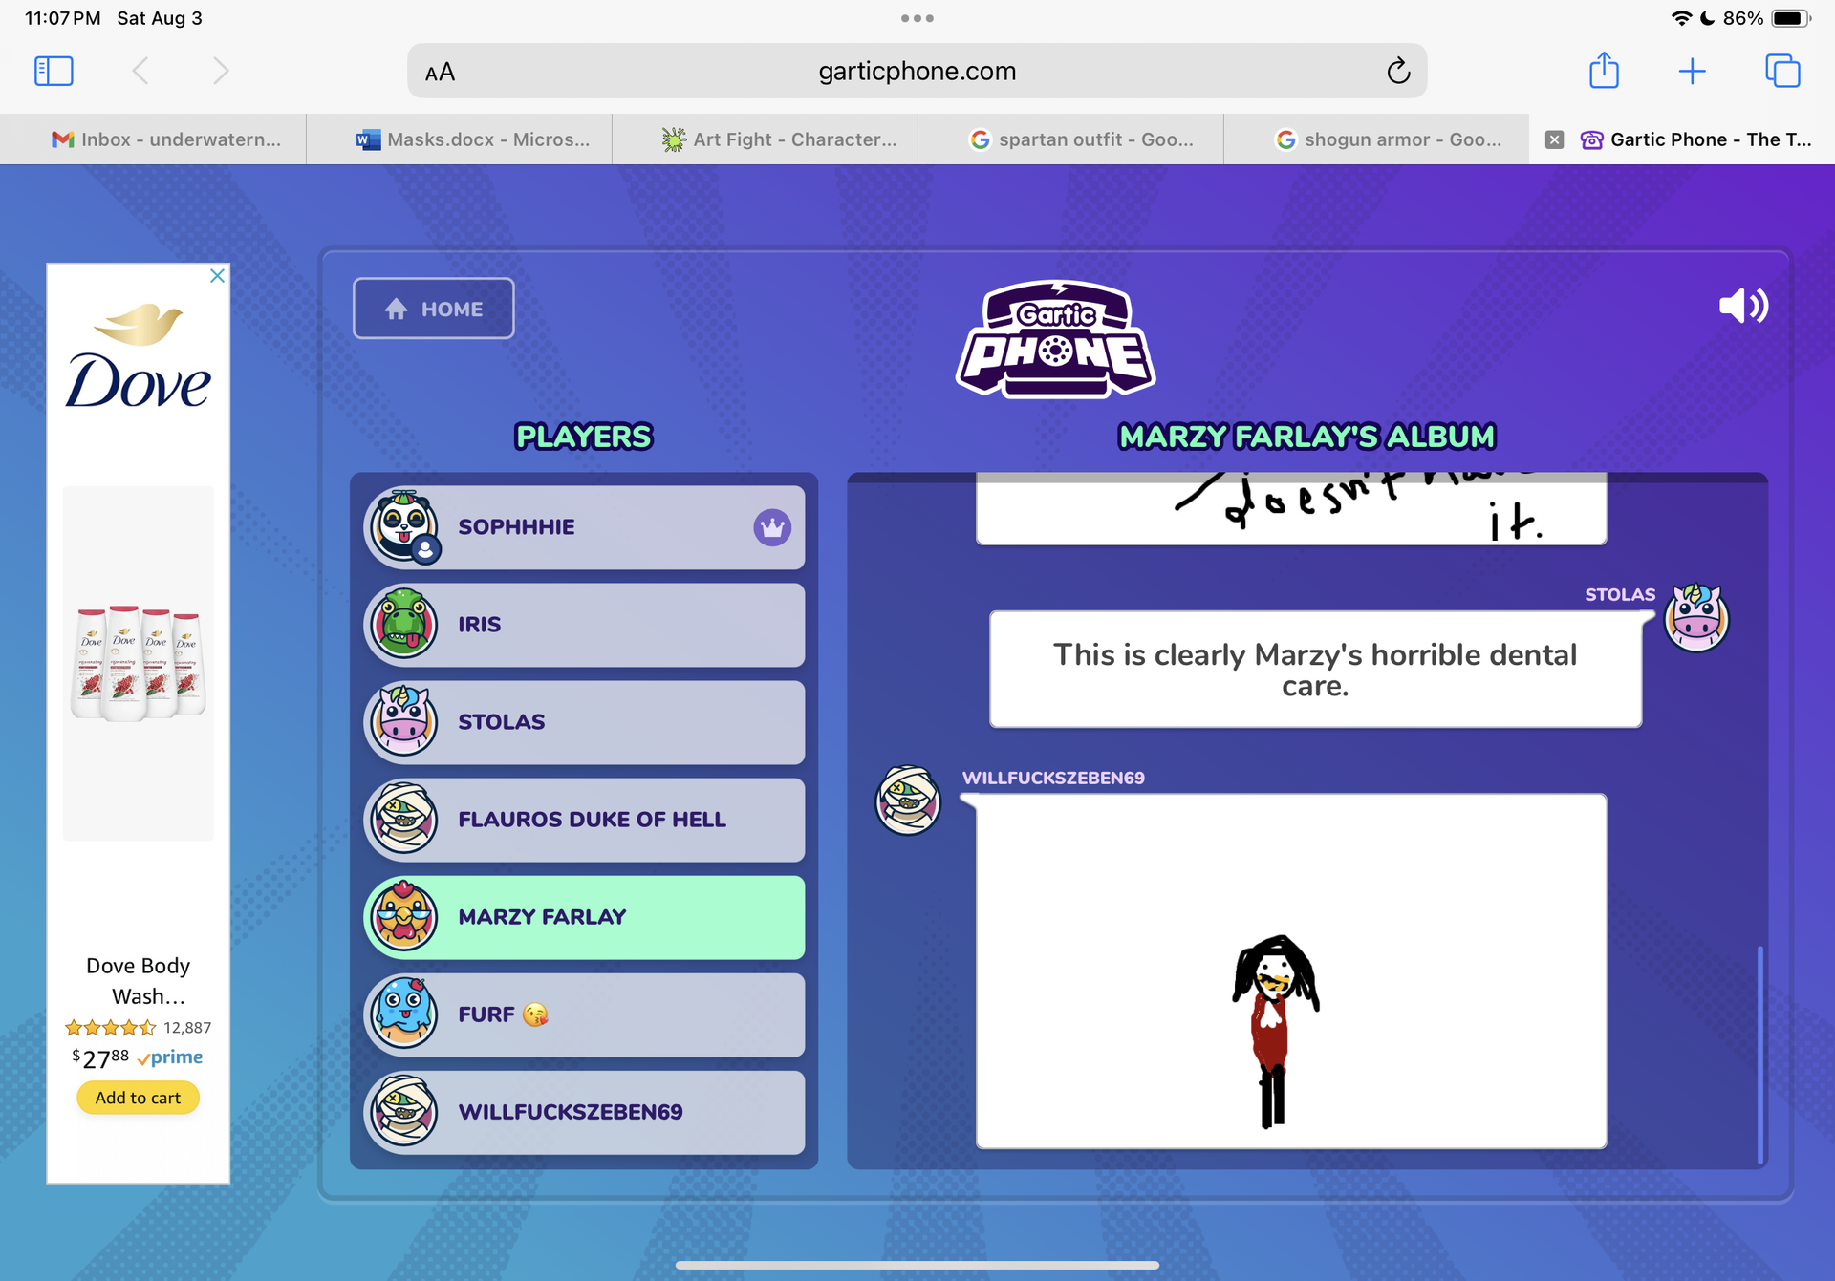
Task: Switch to the Masks.docx tab
Action: [459, 139]
